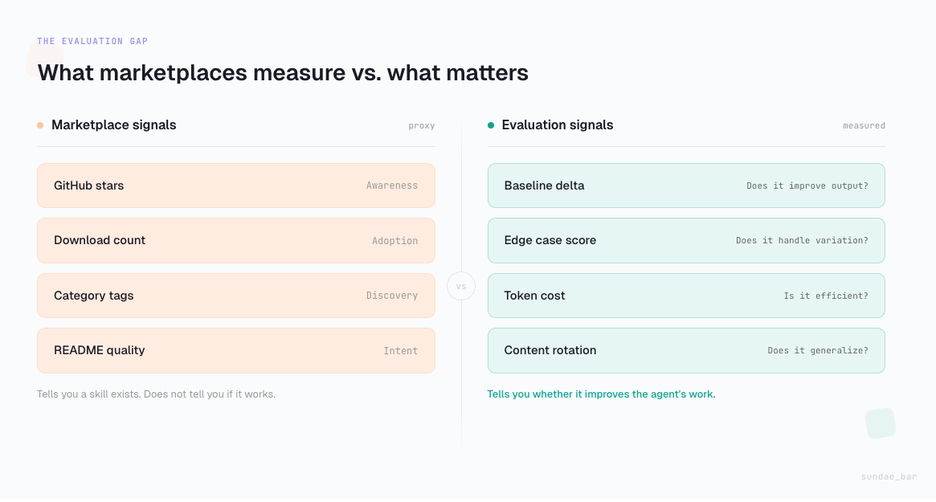Click the sundae_bar watermark

pos(889,477)
